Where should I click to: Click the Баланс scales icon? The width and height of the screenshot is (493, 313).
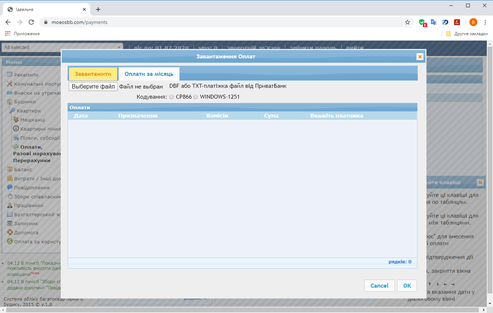10,169
